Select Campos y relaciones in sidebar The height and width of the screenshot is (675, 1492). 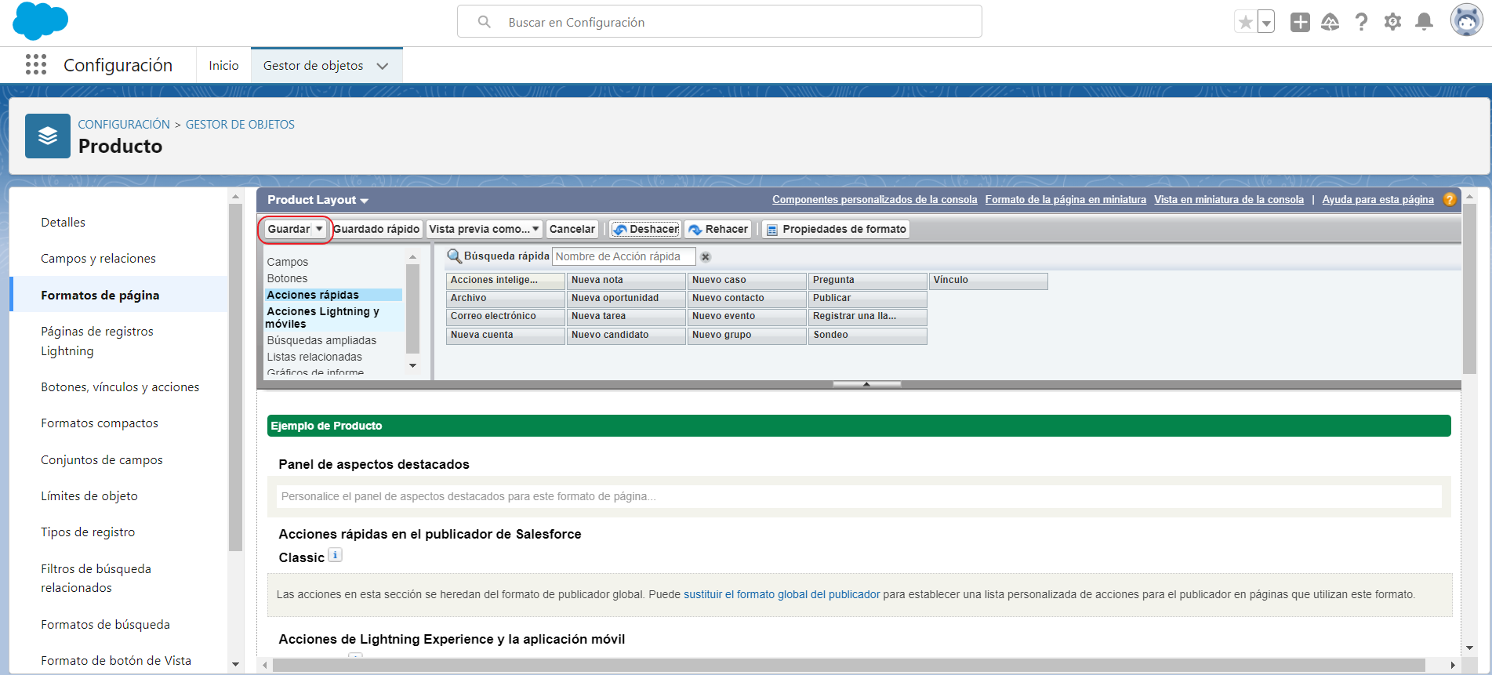tap(98, 259)
